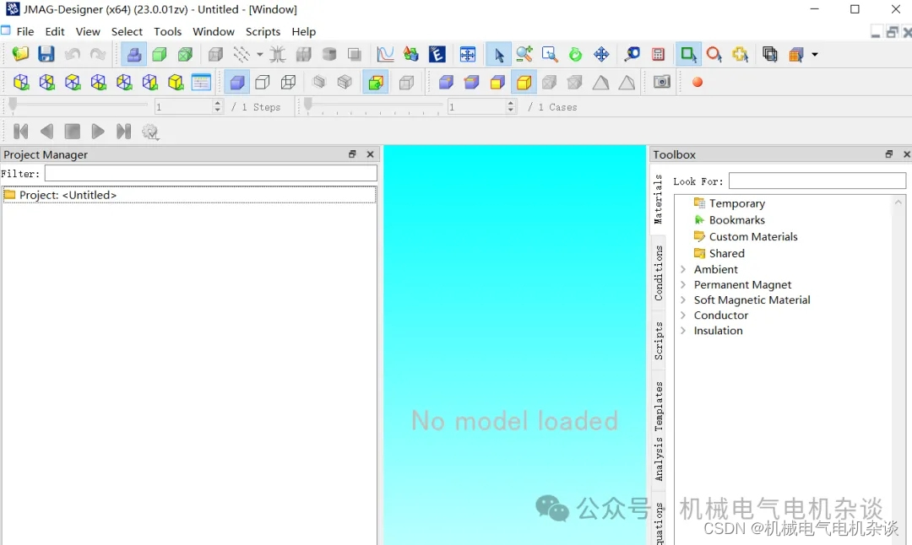Toggle the outline cube display mode
The height and width of the screenshot is (545, 912).
click(263, 83)
